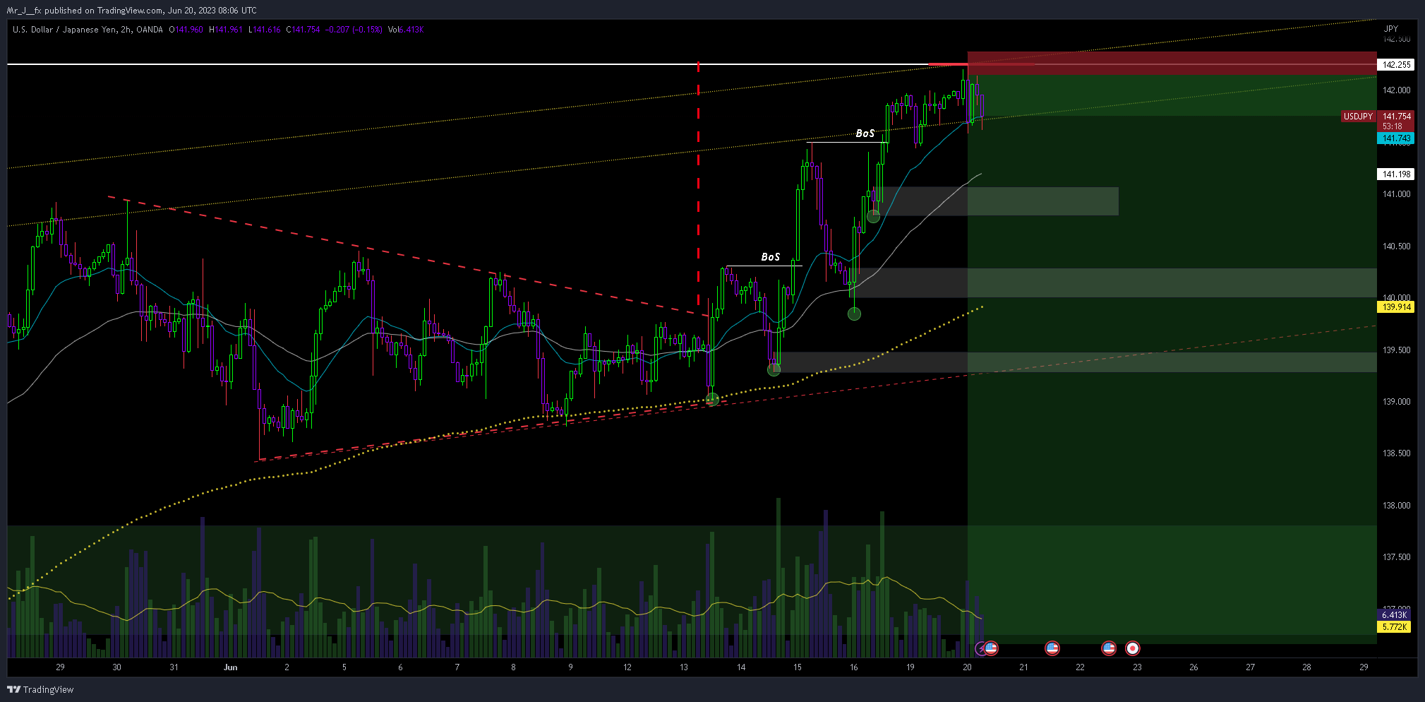Select the green circle marker near 139.000

712,399
